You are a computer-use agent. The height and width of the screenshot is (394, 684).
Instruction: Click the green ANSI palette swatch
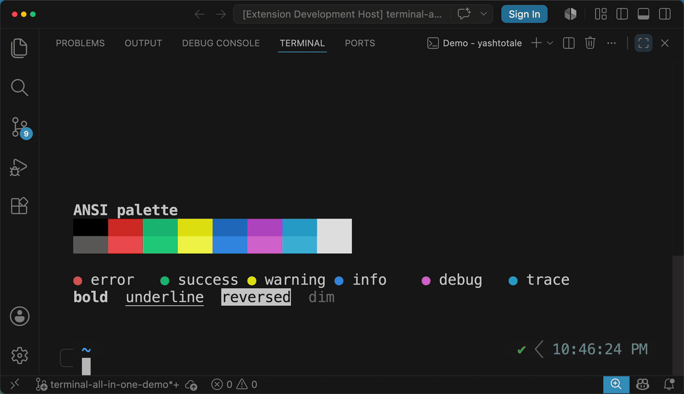tap(160, 228)
